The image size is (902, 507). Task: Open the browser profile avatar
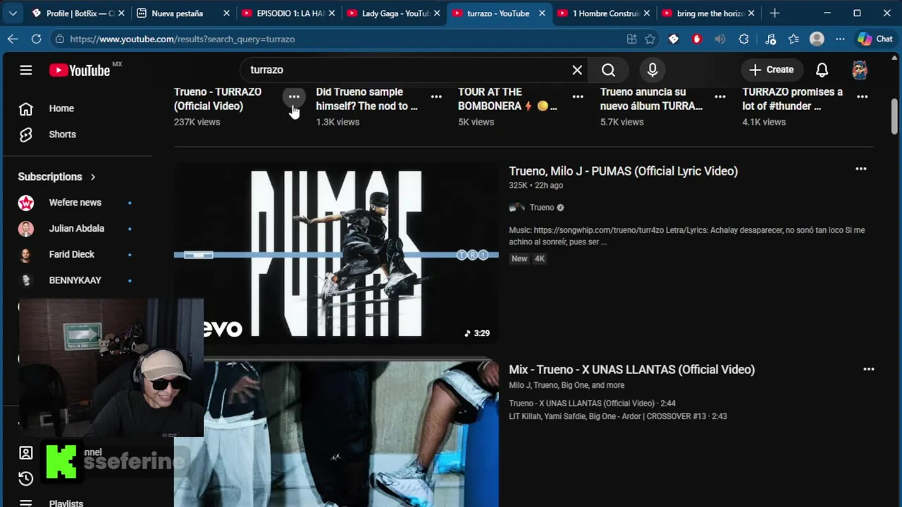coord(817,39)
